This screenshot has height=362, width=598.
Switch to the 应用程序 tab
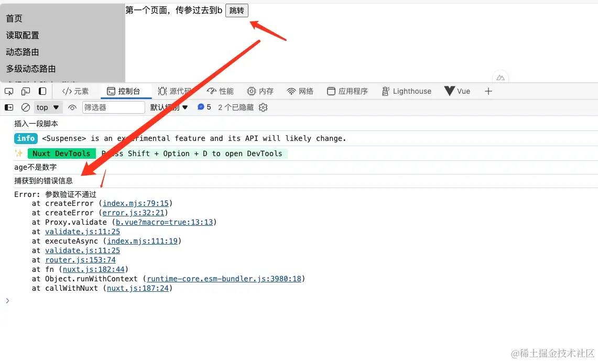click(x=347, y=92)
